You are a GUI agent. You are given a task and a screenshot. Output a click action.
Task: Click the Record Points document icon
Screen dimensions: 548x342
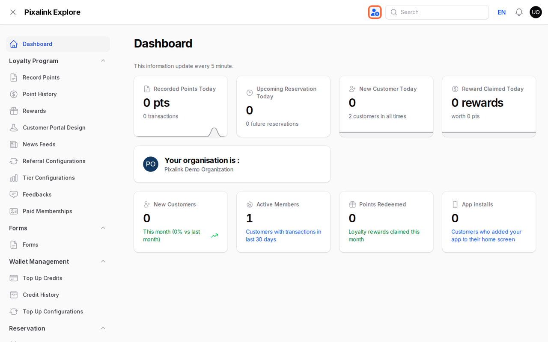point(14,77)
